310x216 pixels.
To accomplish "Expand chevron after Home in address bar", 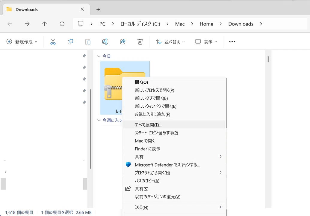I will (221, 24).
